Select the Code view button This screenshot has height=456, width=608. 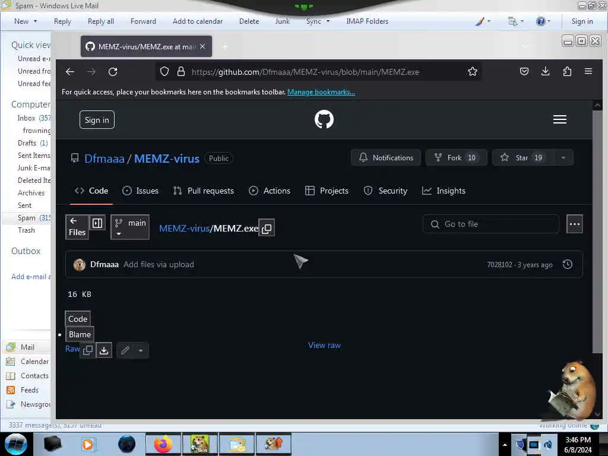pos(78,319)
